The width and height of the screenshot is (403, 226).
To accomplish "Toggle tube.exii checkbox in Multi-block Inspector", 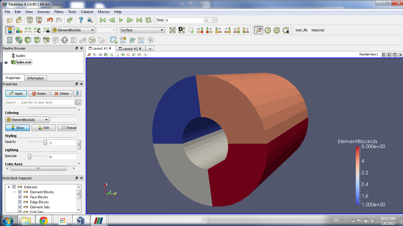I will [x=14, y=187].
